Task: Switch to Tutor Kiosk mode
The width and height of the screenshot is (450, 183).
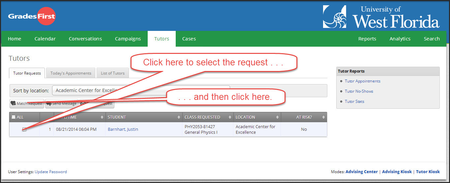Action: click(428, 172)
